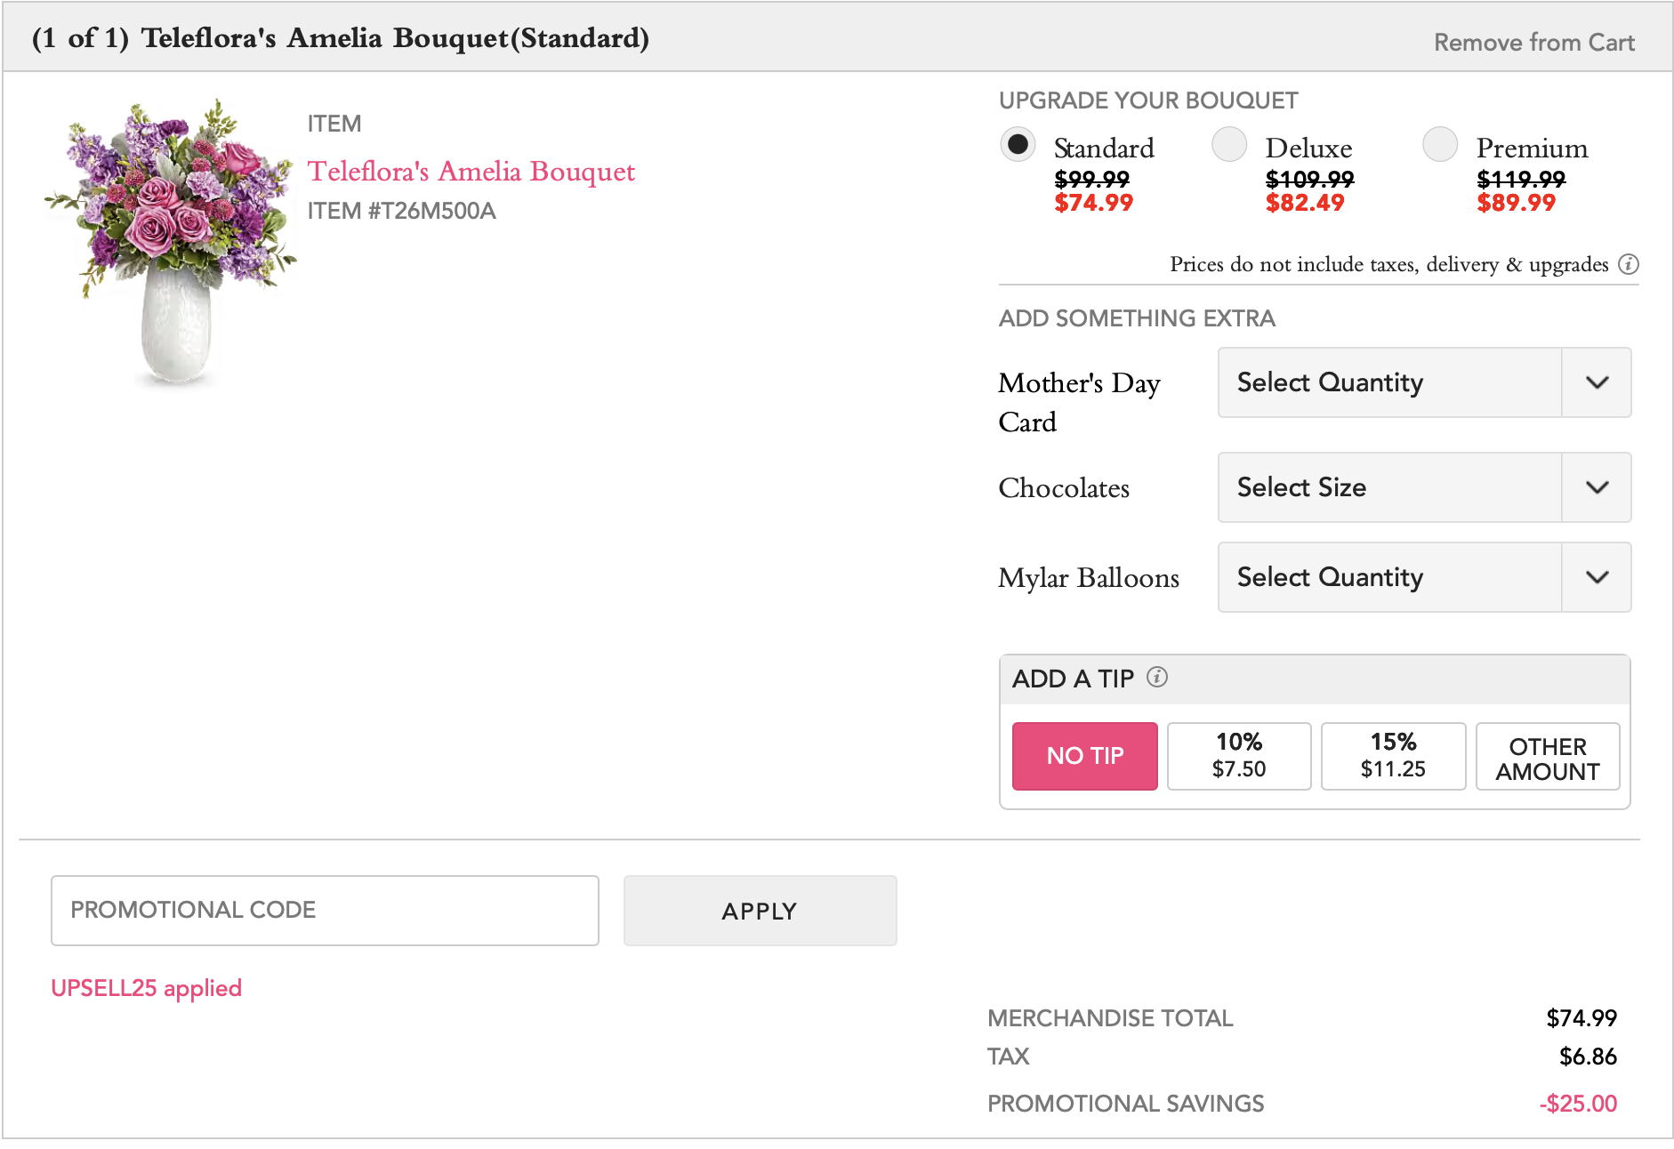Viewport: 1674px width, 1149px height.
Task: Pick the Premium bouquet radio button
Action: point(1440,144)
